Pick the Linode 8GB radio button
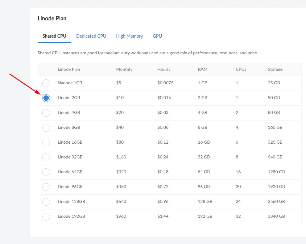Image resolution: width=306 pixels, height=244 pixels. point(46,128)
